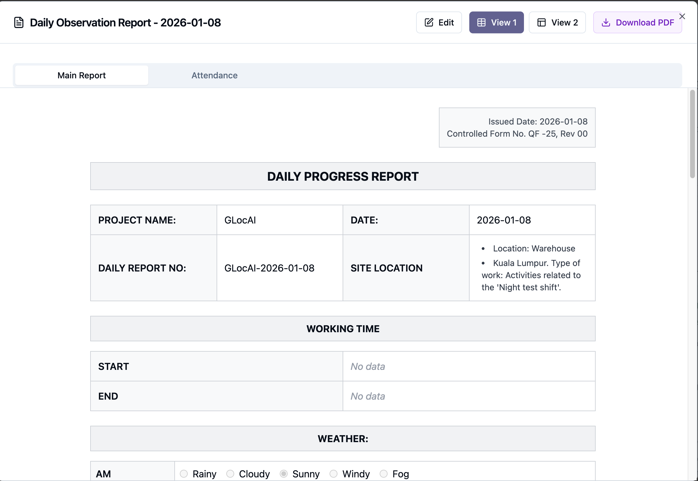Select the Sunny AM weather option
The height and width of the screenshot is (481, 698).
pyautogui.click(x=284, y=474)
